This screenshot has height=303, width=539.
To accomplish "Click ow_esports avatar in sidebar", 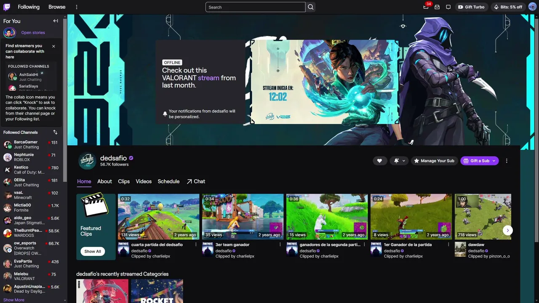I will 8,248.
